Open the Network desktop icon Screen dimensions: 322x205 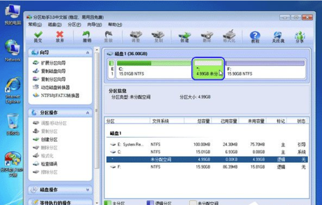13,51
